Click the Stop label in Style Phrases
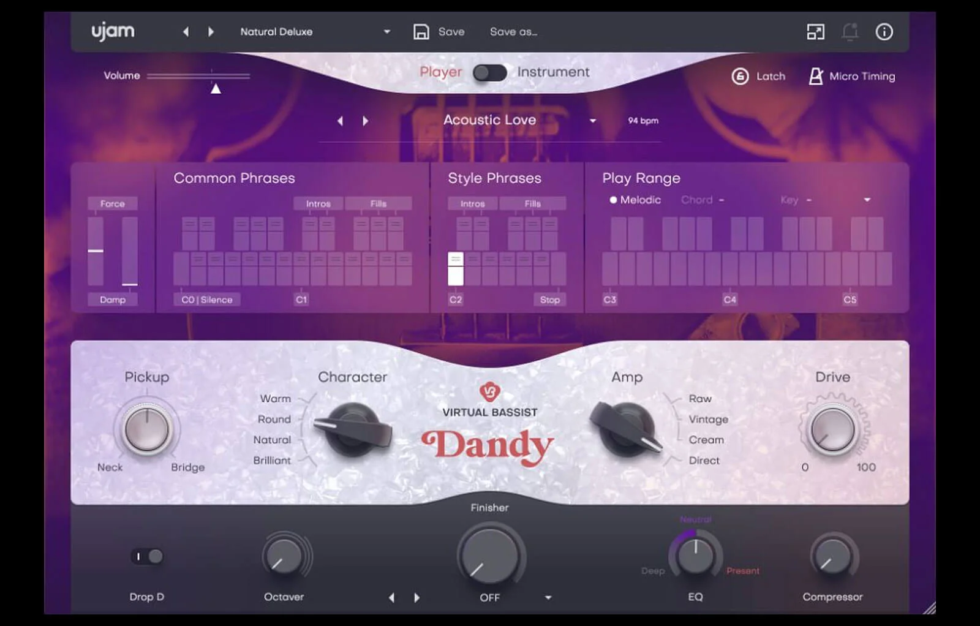This screenshot has height=626, width=980. pyautogui.click(x=549, y=300)
